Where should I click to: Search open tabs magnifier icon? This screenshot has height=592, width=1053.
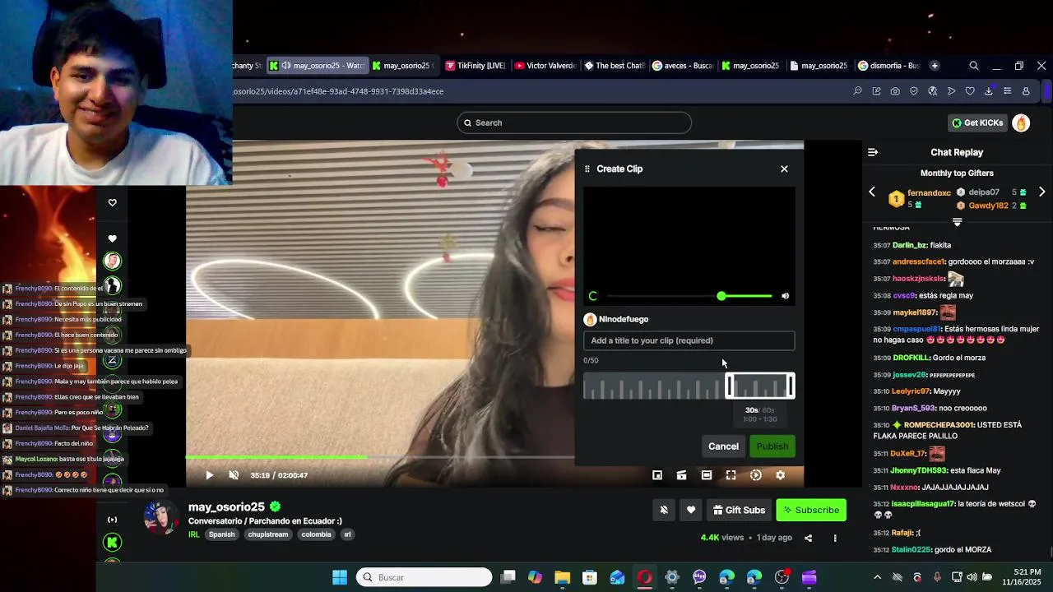pos(974,66)
